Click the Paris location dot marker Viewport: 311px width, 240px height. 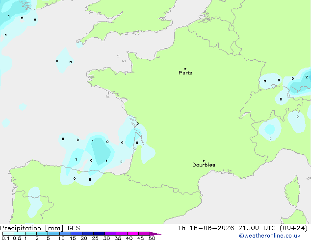point(185,69)
